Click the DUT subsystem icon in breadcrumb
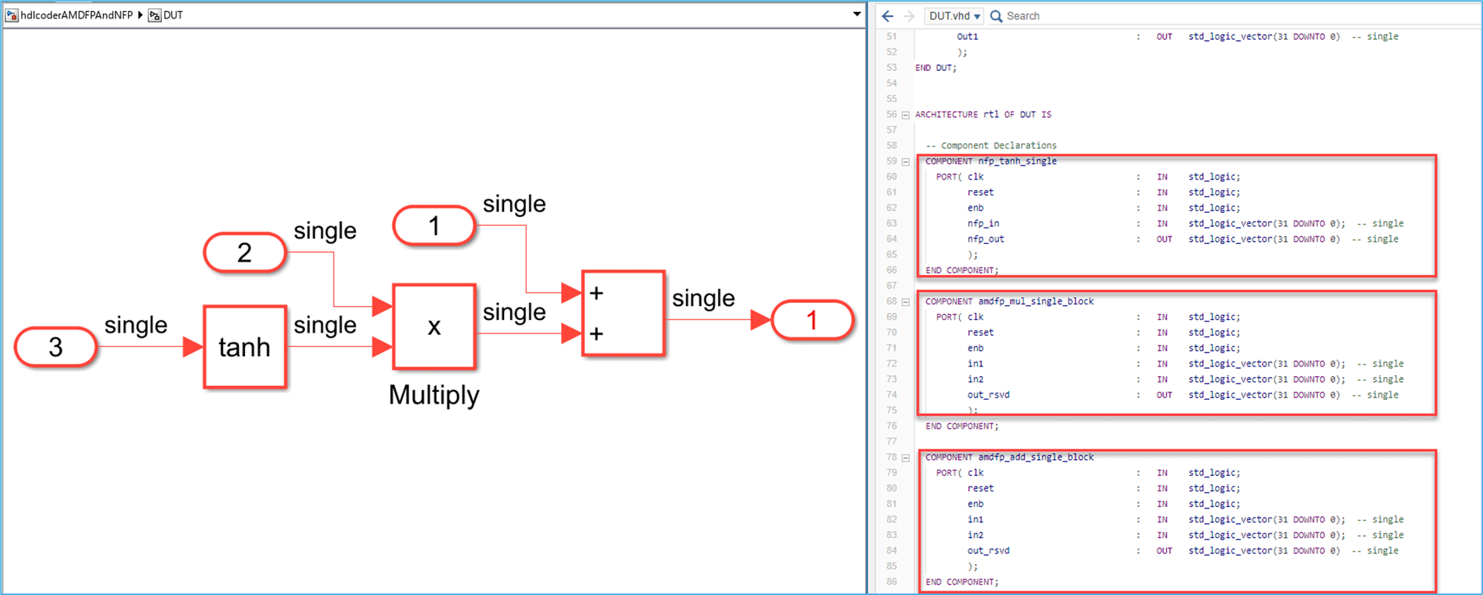This screenshot has width=1483, height=595. pos(155,15)
